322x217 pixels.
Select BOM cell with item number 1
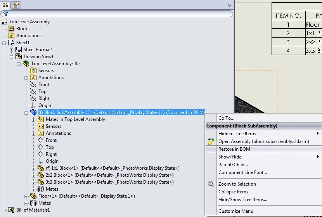(x=289, y=24)
